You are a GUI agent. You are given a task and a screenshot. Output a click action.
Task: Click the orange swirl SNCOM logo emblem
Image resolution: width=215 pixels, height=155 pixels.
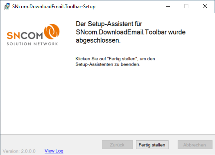pyautogui.click(x=52, y=32)
